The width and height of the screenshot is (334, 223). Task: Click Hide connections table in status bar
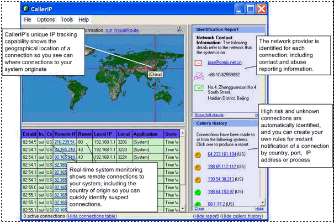click(x=92, y=216)
